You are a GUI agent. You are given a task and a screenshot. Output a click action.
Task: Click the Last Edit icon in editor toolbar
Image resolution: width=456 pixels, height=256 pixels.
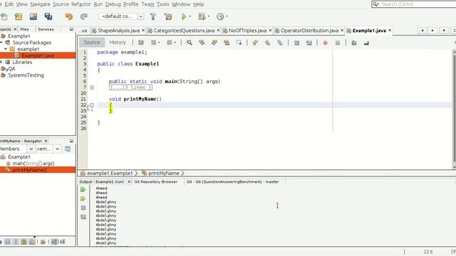tap(141, 43)
